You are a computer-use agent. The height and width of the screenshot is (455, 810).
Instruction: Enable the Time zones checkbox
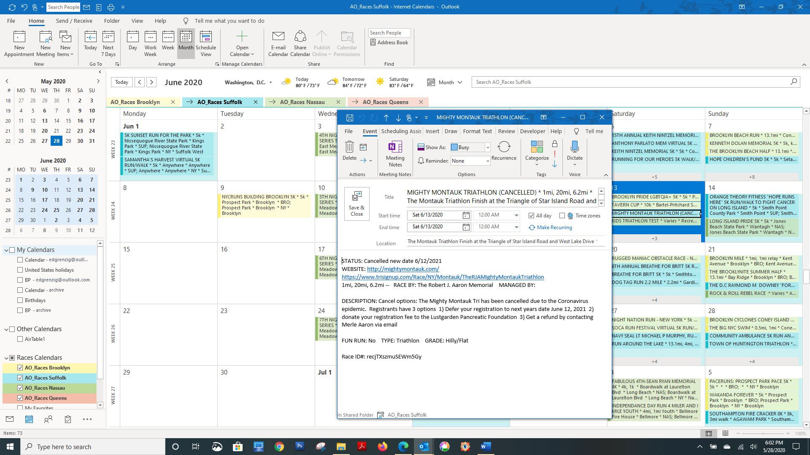pos(562,216)
